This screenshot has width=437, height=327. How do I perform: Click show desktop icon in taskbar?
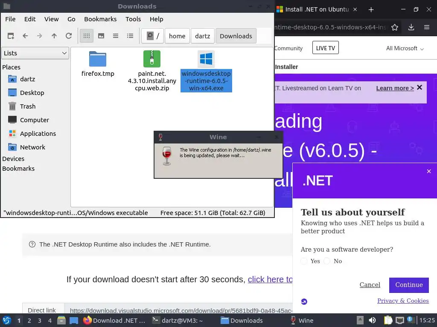pyautogui.click(x=74, y=321)
